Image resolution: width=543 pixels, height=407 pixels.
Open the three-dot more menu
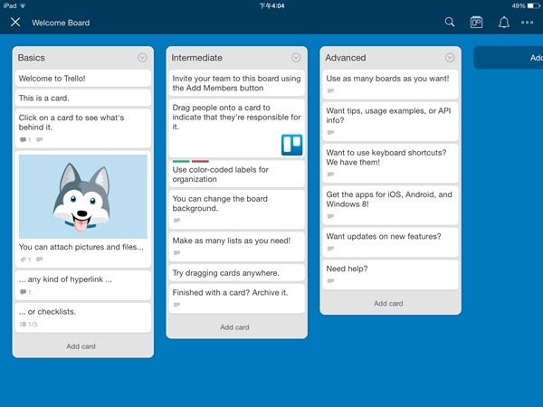point(527,23)
